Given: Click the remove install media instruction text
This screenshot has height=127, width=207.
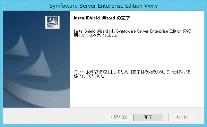Looking at the screenshot, I should coord(132,74).
